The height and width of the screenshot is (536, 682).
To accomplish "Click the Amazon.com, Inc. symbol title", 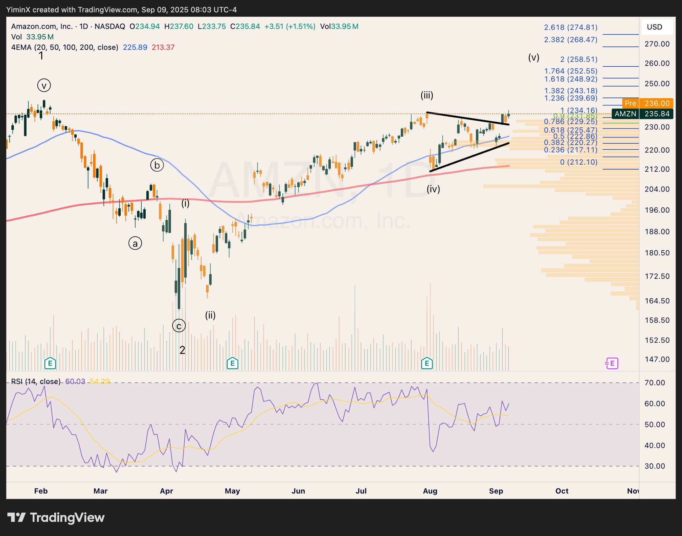I will [x=42, y=26].
